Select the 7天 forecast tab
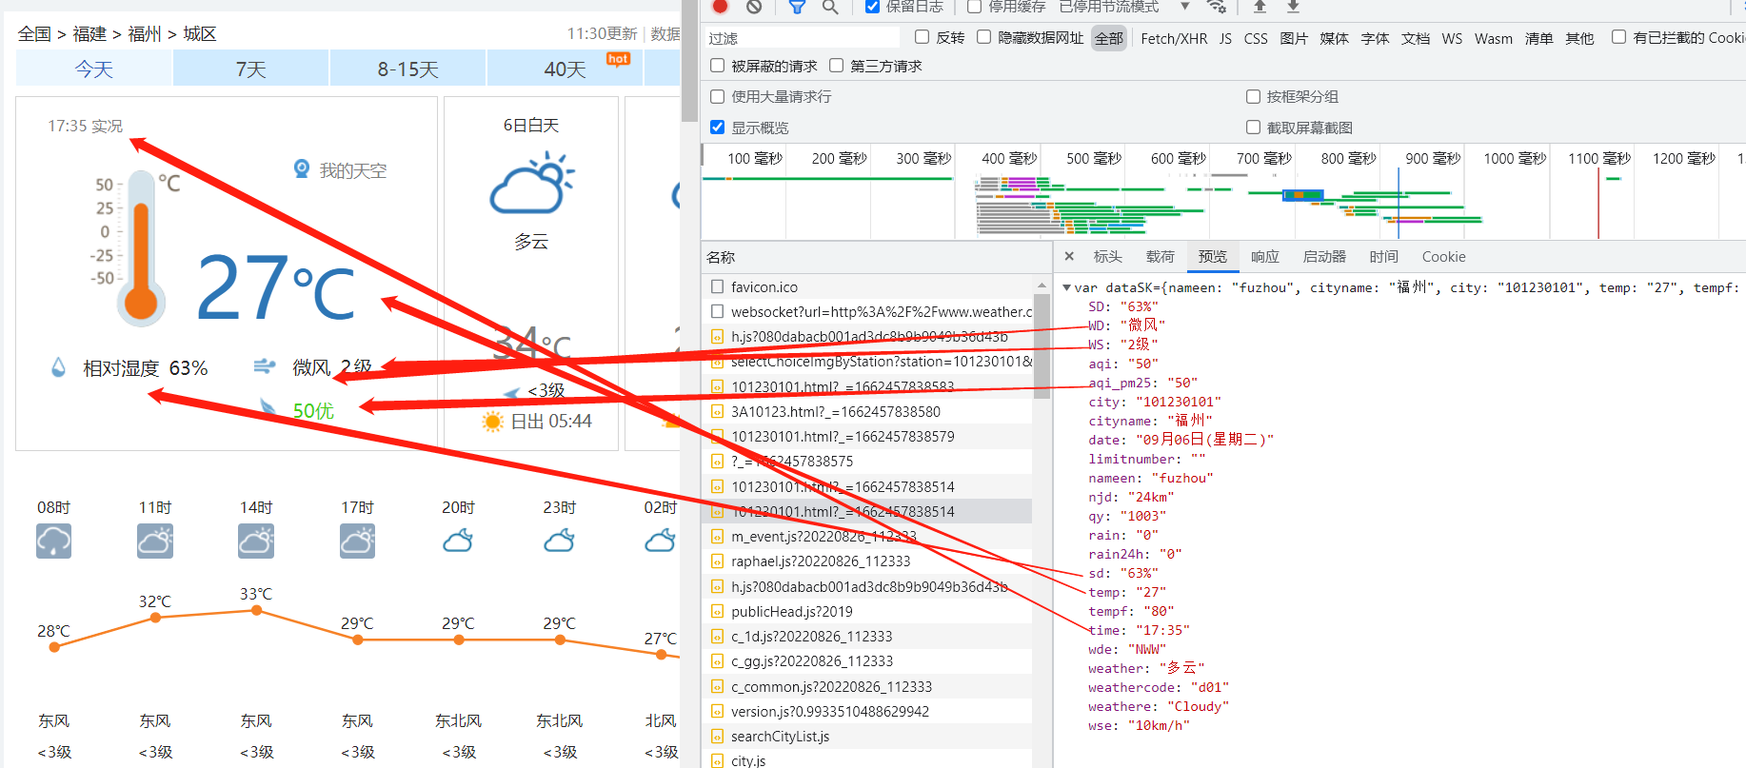The image size is (1746, 768). [x=251, y=69]
